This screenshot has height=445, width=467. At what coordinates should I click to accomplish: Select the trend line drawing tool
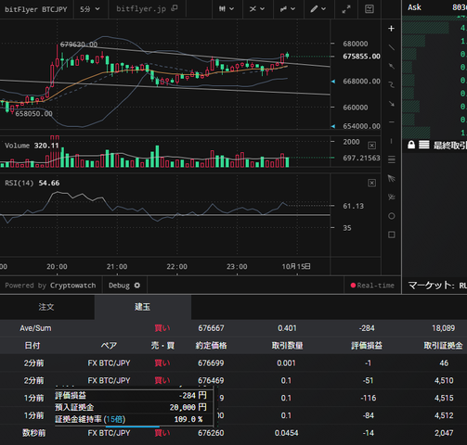tap(391, 47)
